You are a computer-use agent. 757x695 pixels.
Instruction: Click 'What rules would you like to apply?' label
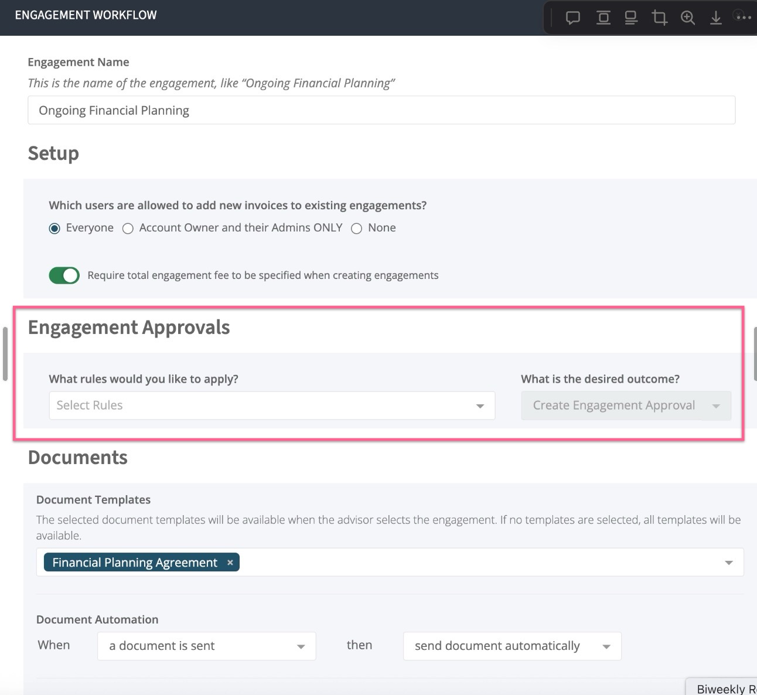tap(144, 379)
